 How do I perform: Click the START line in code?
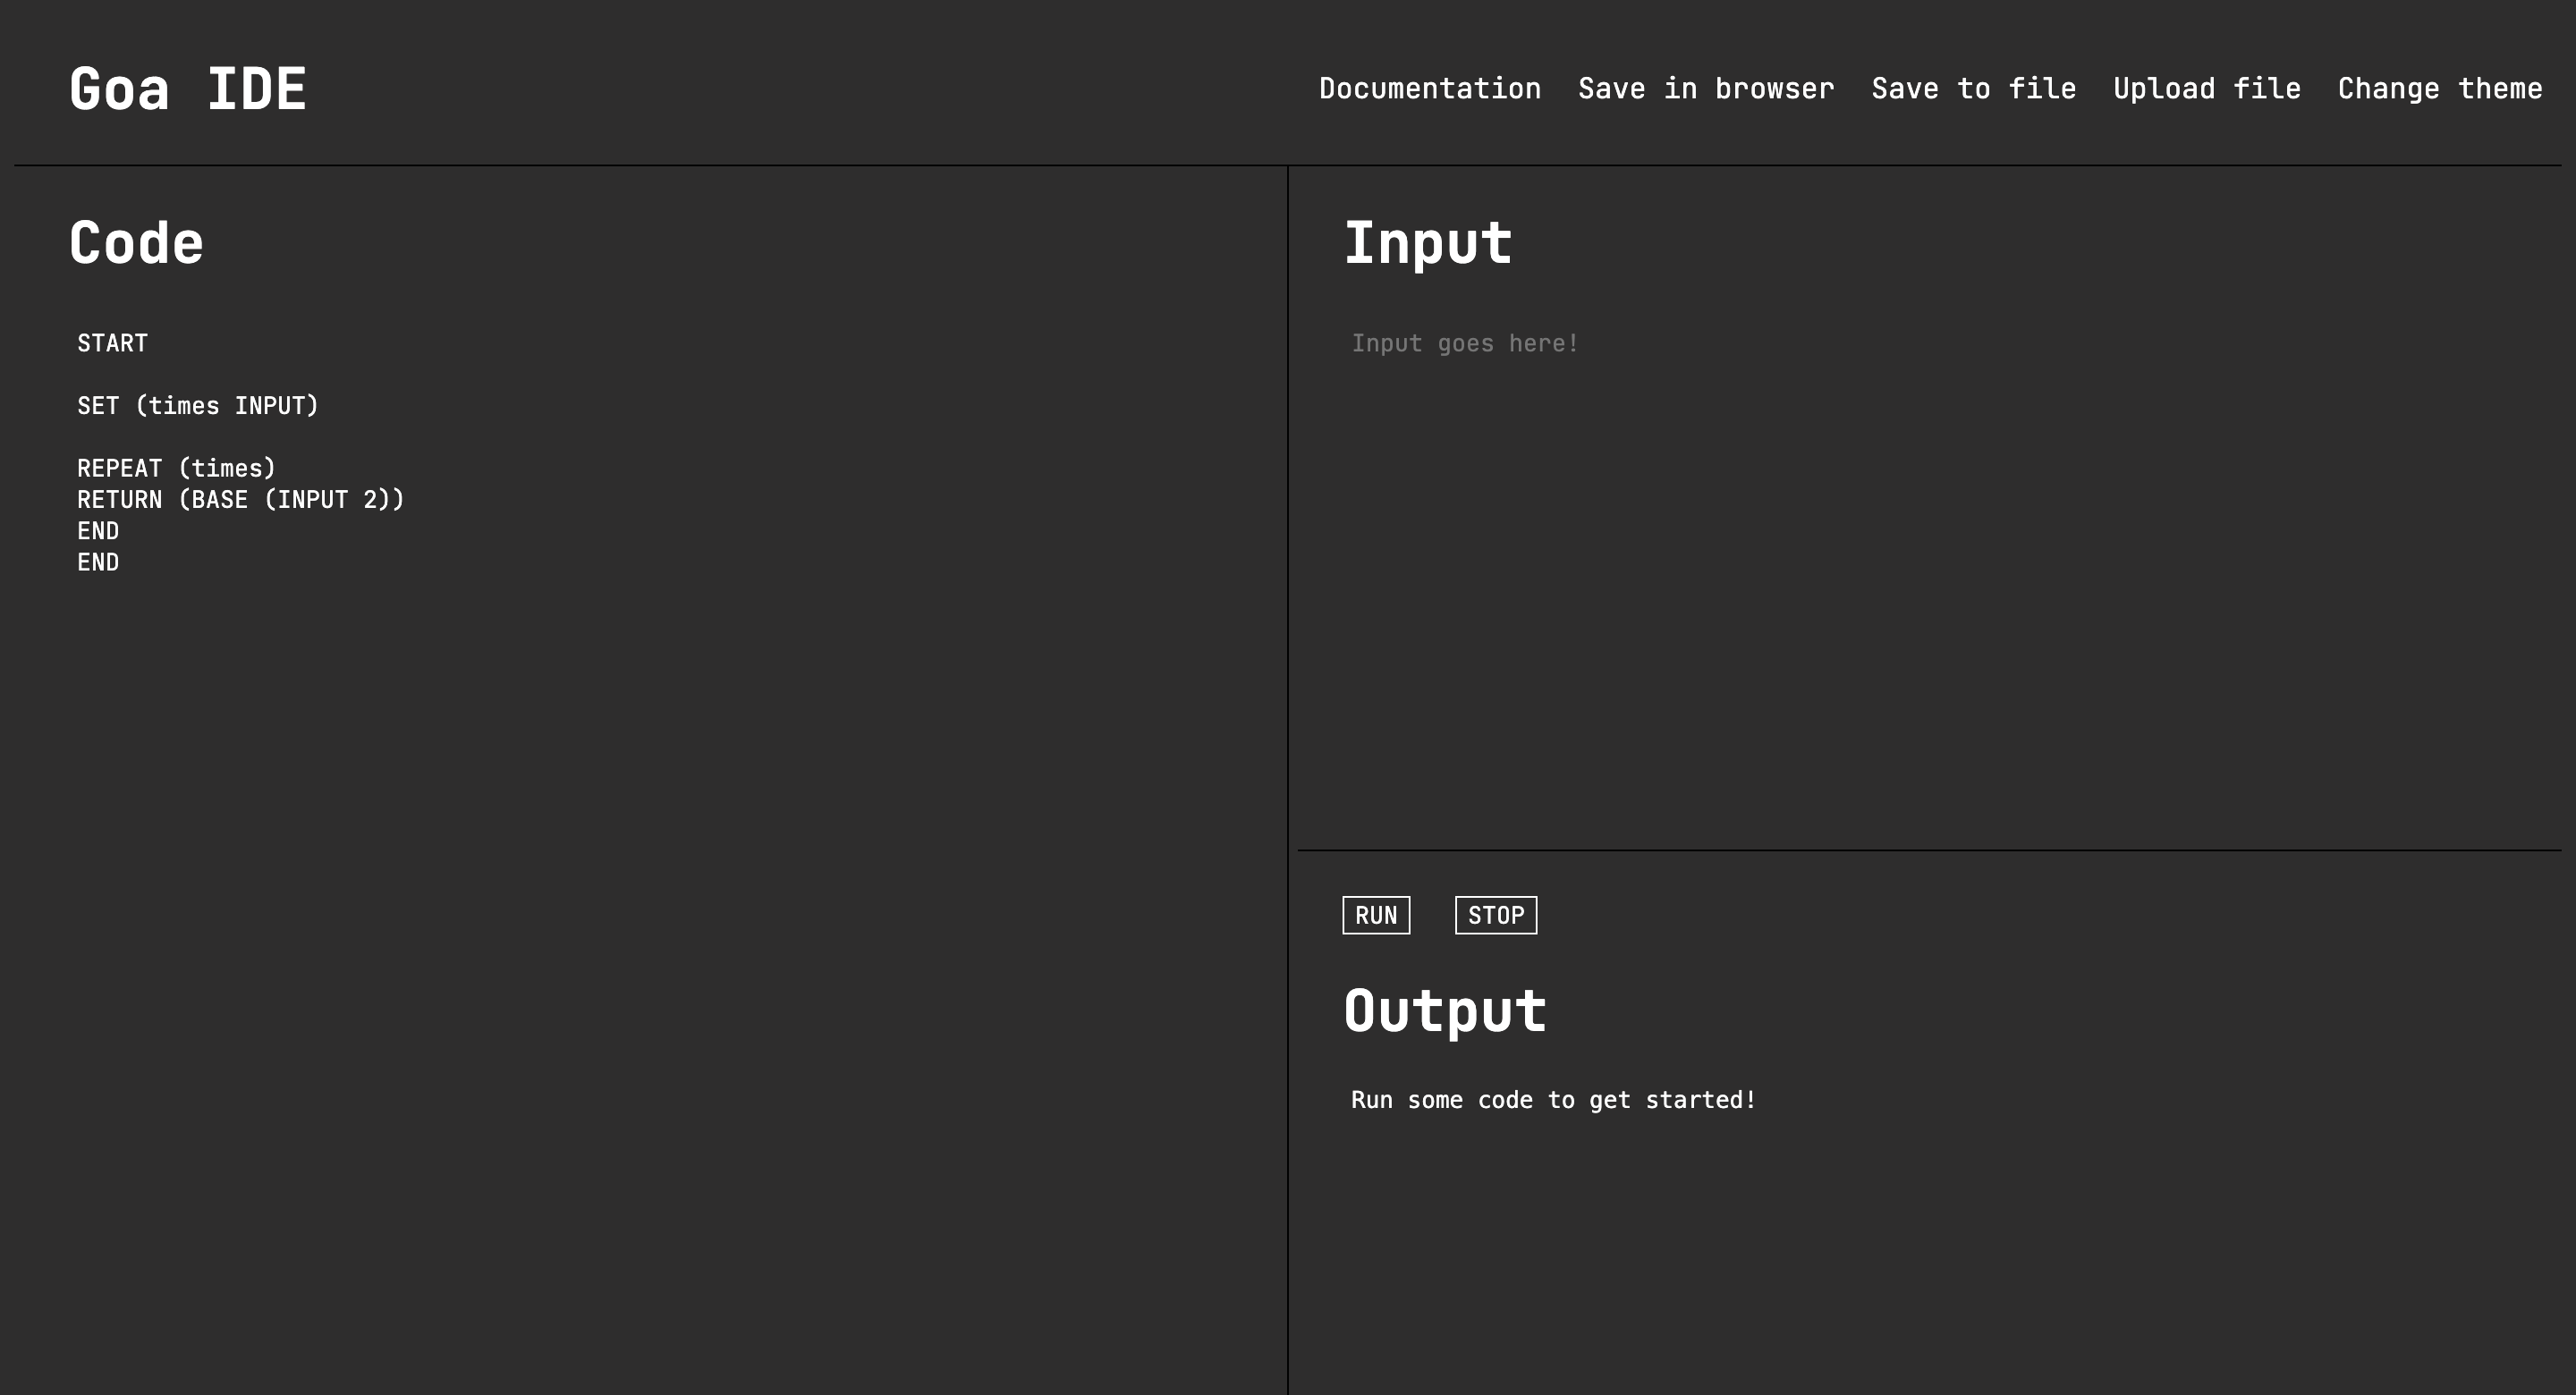112,343
